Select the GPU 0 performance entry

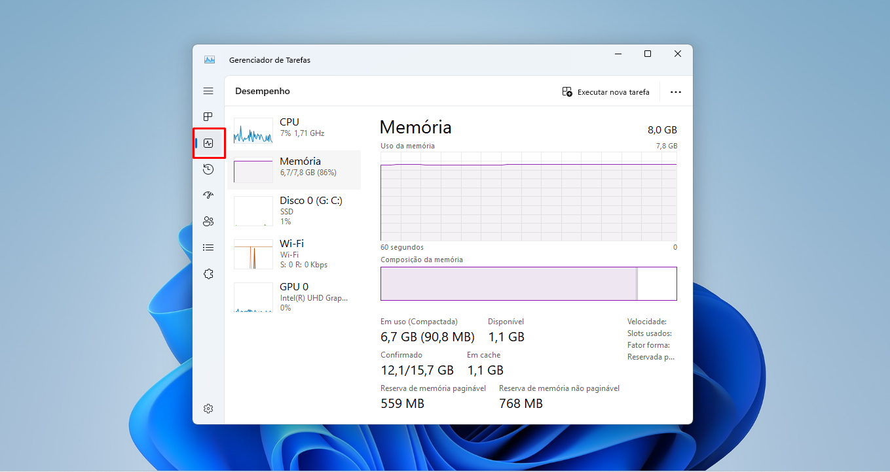pos(294,297)
